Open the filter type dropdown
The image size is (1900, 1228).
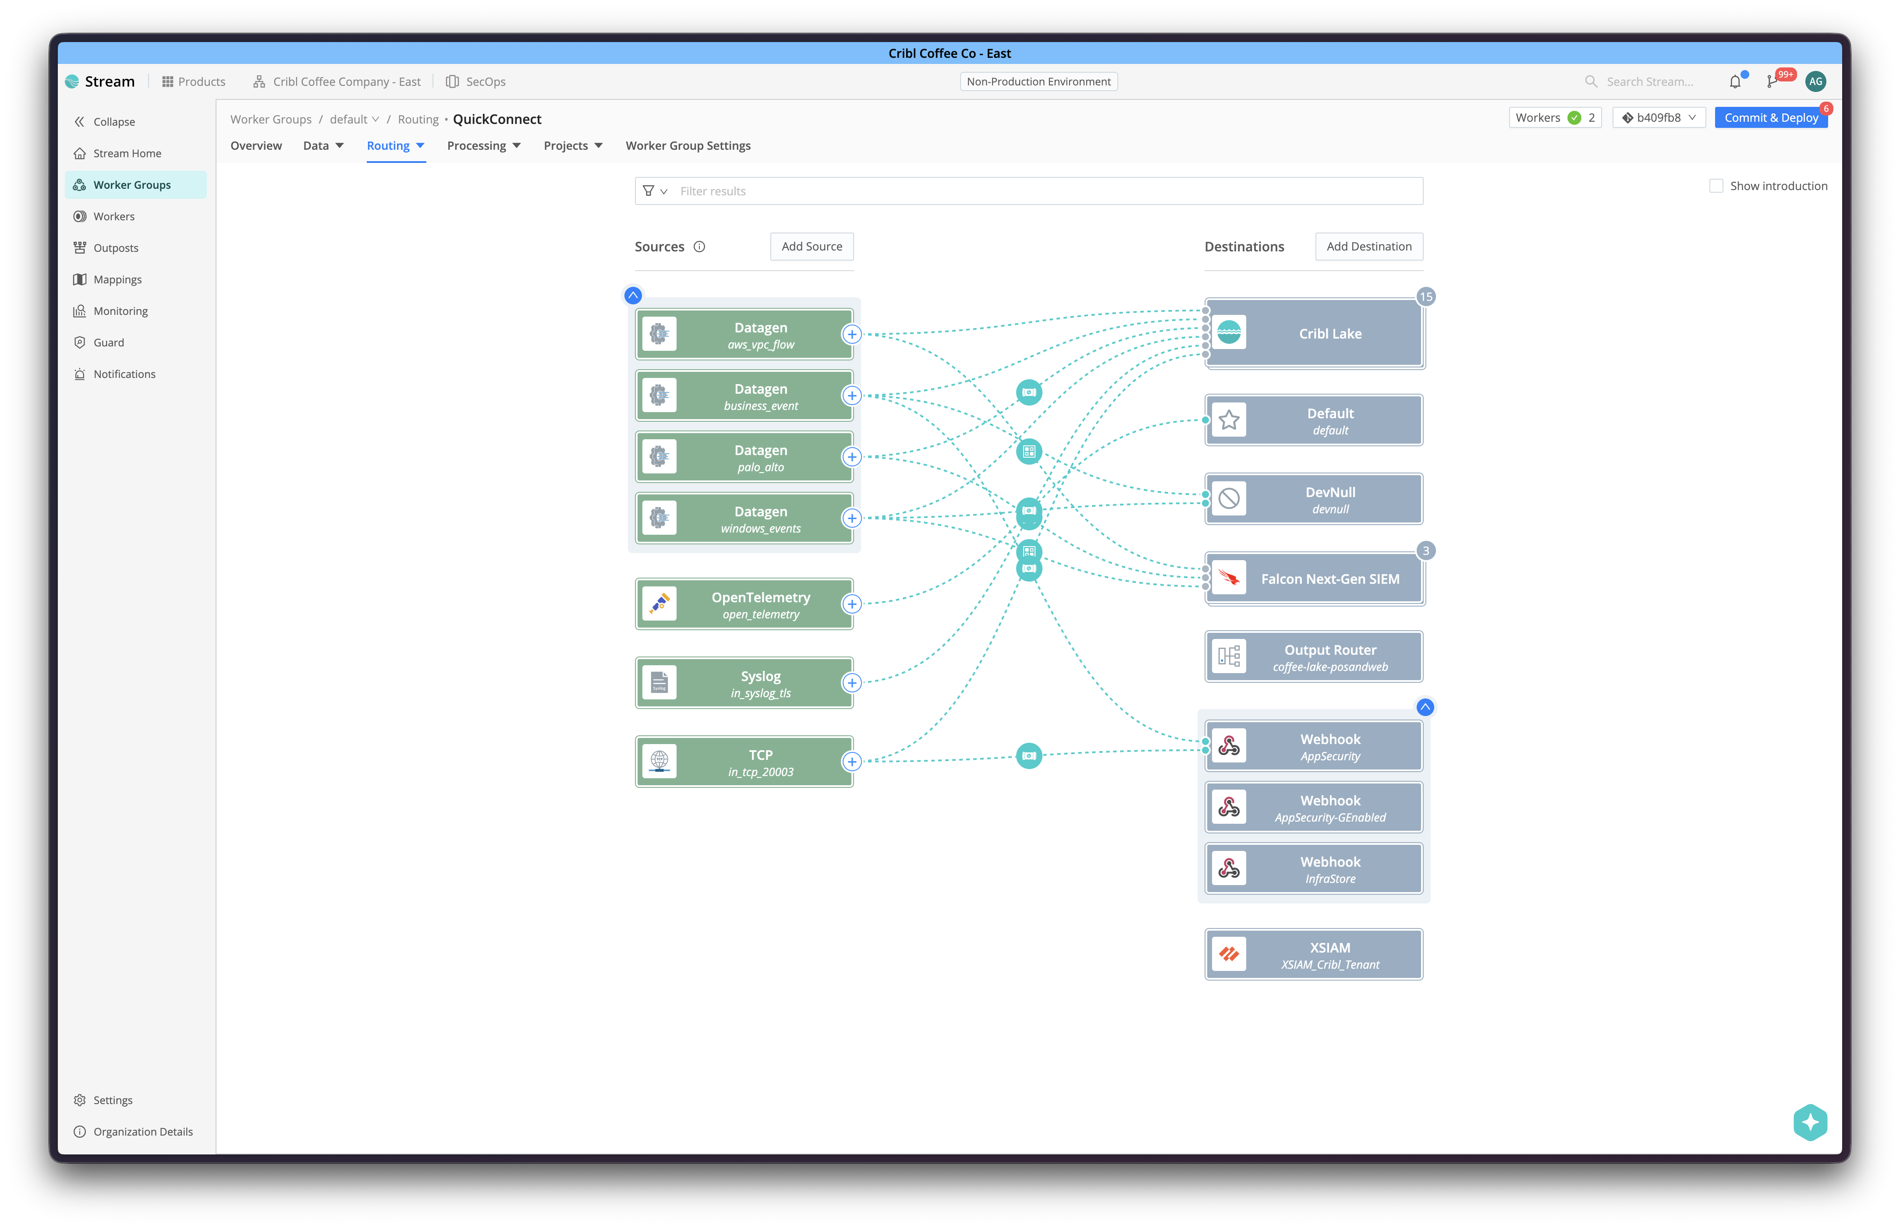point(655,191)
